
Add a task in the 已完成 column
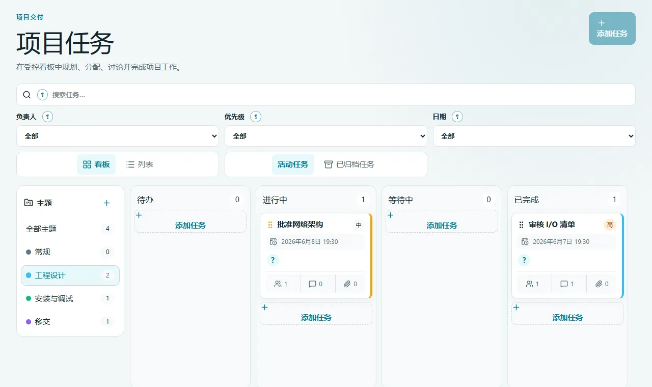pyautogui.click(x=568, y=314)
